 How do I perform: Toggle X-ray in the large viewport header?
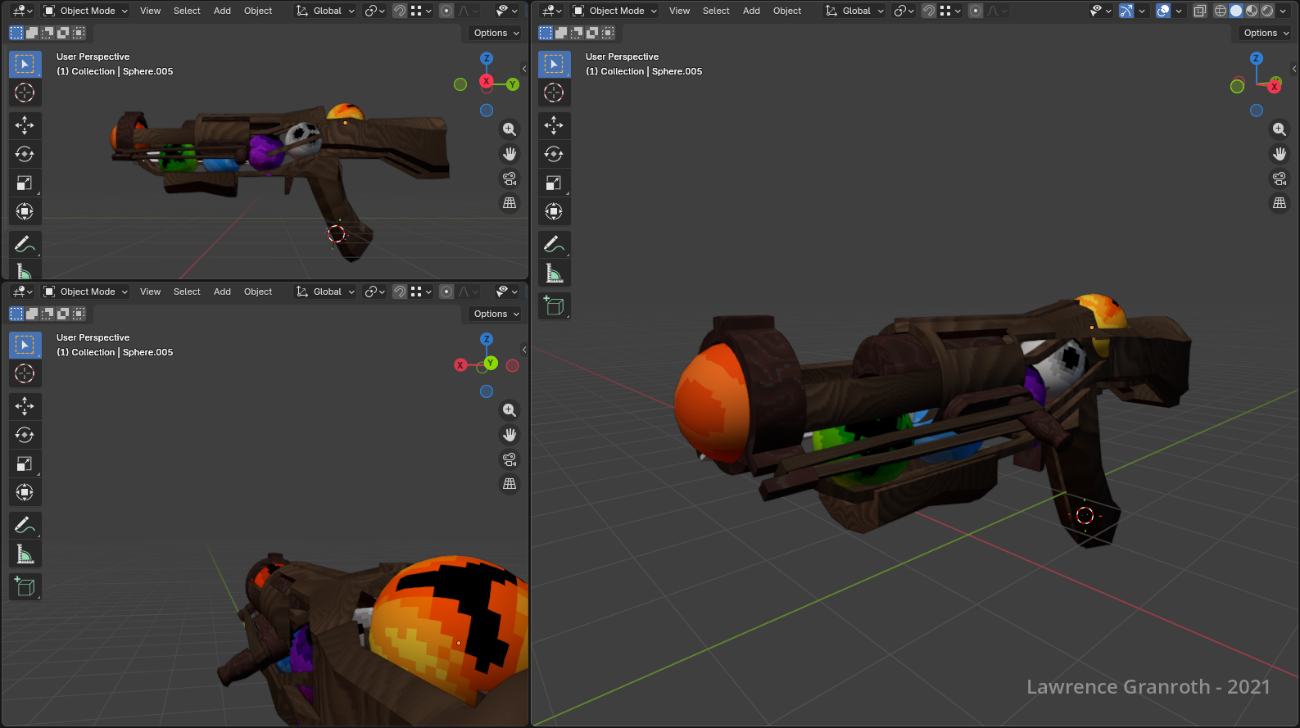[x=1200, y=11]
